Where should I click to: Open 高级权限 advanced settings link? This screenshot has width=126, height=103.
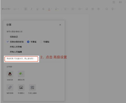coord(20,59)
